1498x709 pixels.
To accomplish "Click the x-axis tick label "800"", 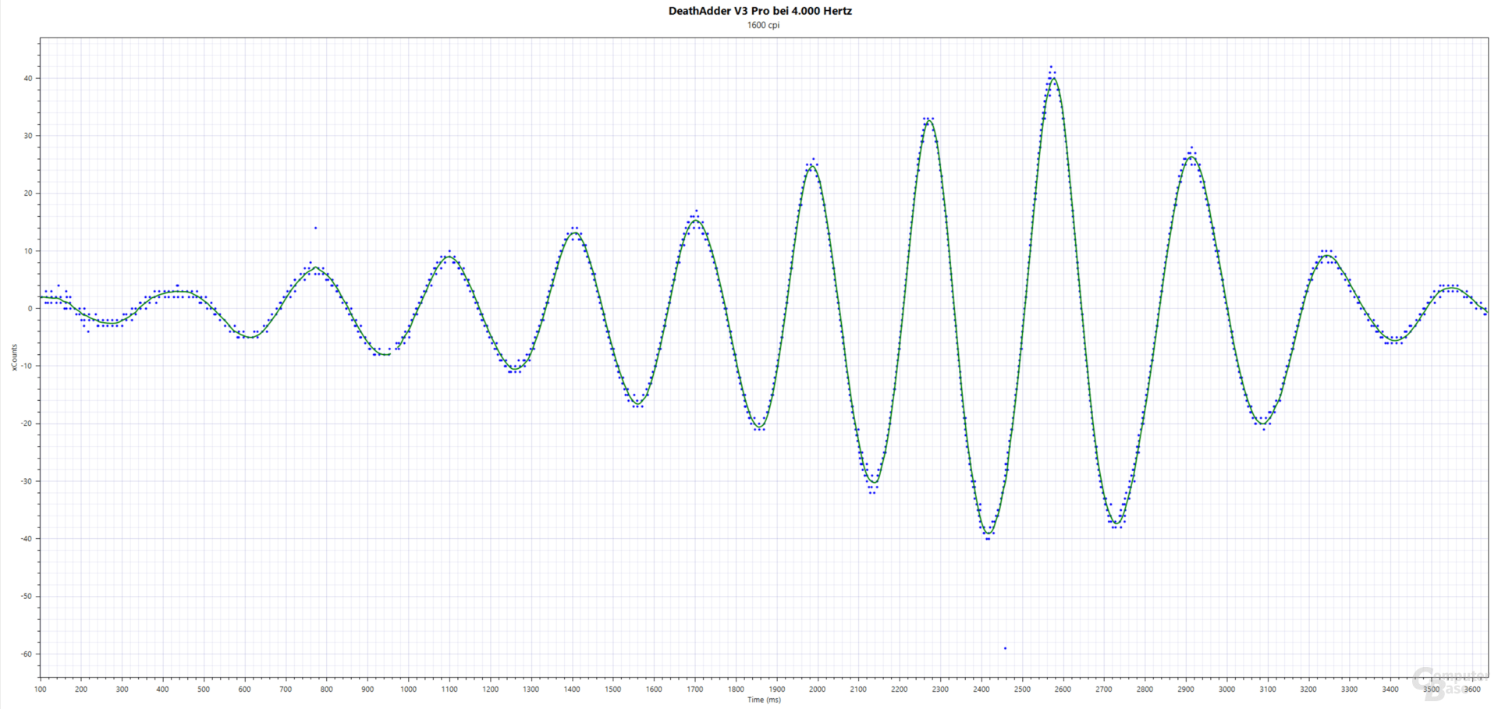I will coord(327,690).
